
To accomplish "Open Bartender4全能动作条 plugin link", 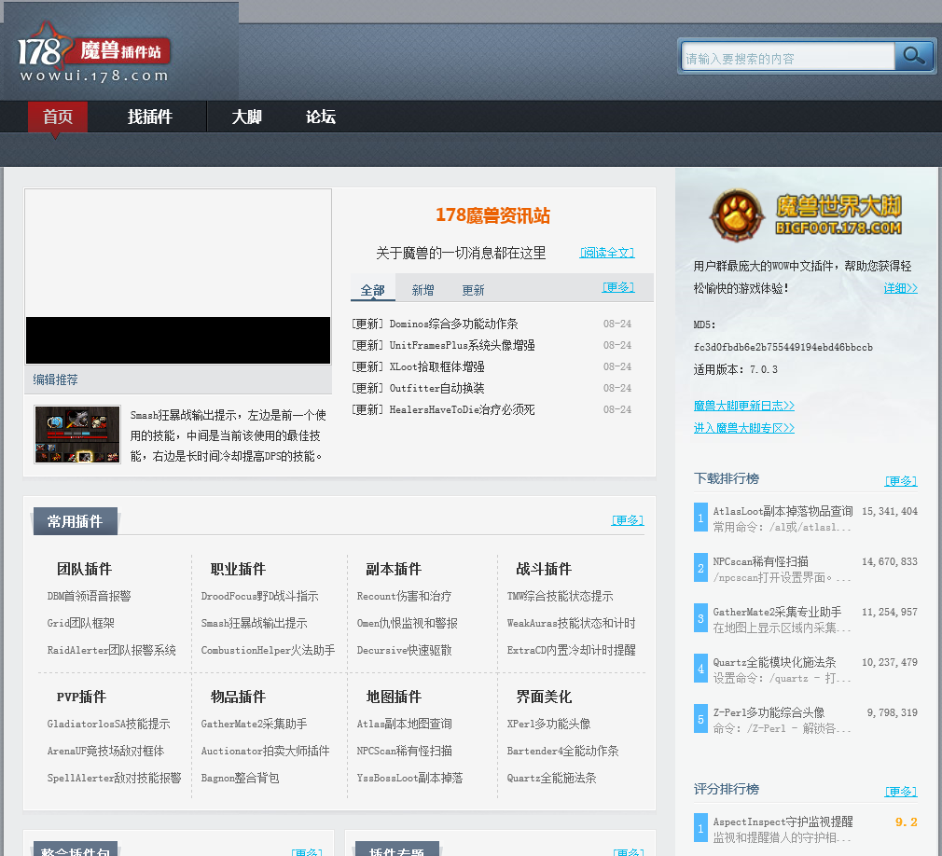I will click(x=562, y=751).
